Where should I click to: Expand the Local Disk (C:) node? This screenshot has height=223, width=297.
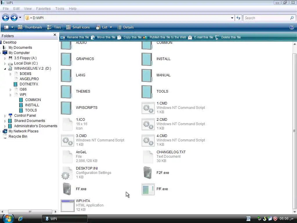point(5,64)
